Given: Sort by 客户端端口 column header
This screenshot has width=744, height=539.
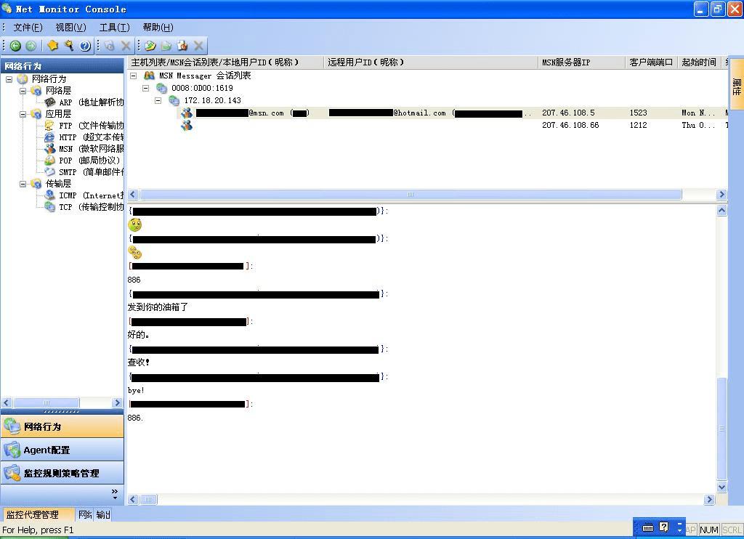Looking at the screenshot, I should click(x=652, y=62).
